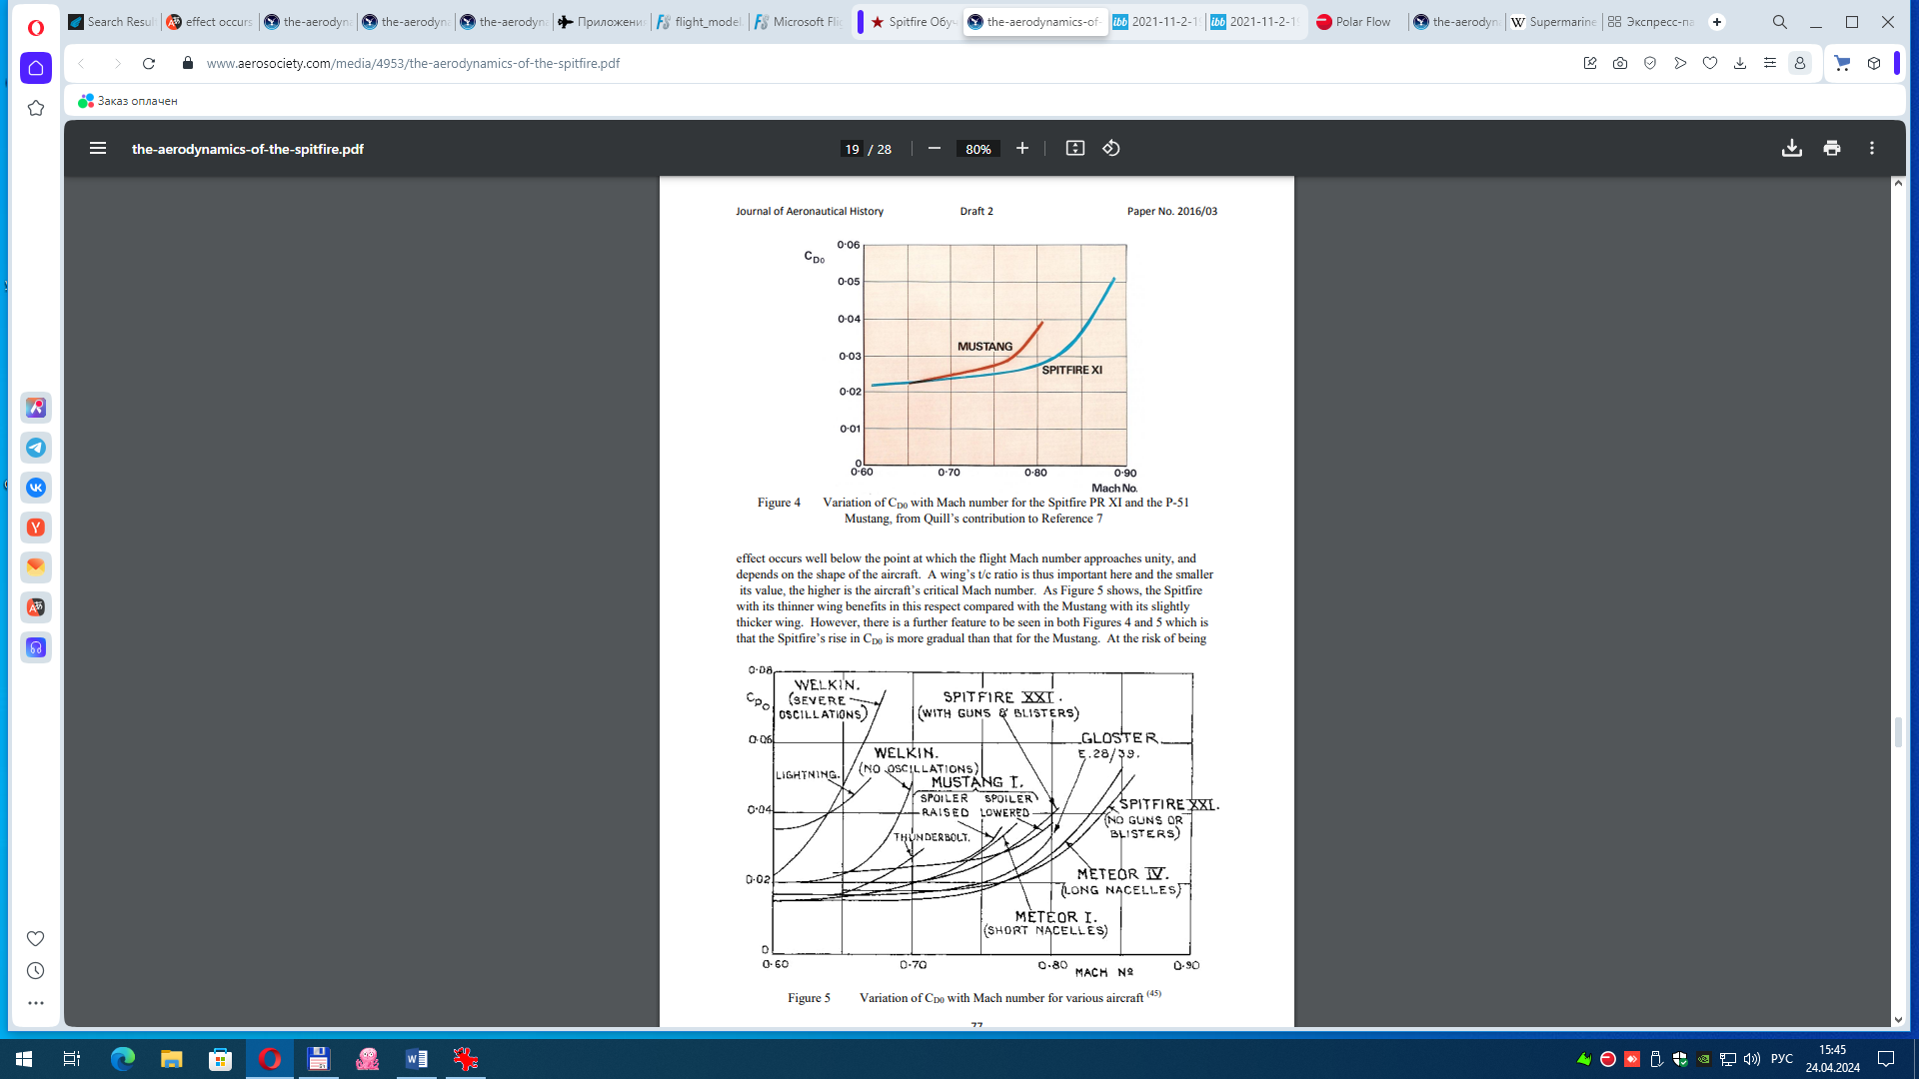Reload the current page
Image resolution: width=1919 pixels, height=1079 pixels.
149,63
